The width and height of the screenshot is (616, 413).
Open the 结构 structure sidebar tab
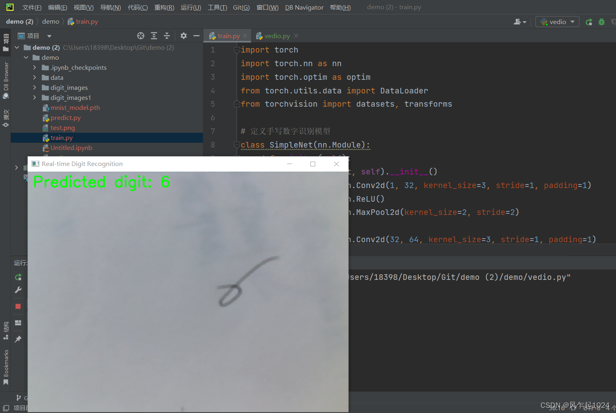pos(6,330)
